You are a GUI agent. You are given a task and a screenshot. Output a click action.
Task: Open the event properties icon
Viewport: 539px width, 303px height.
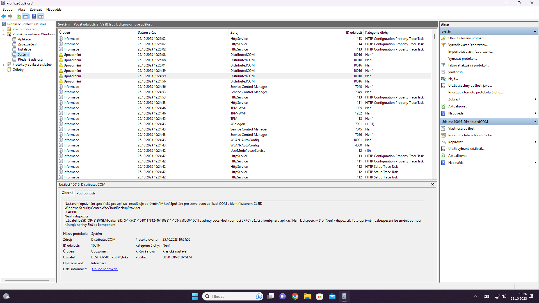click(x=443, y=128)
